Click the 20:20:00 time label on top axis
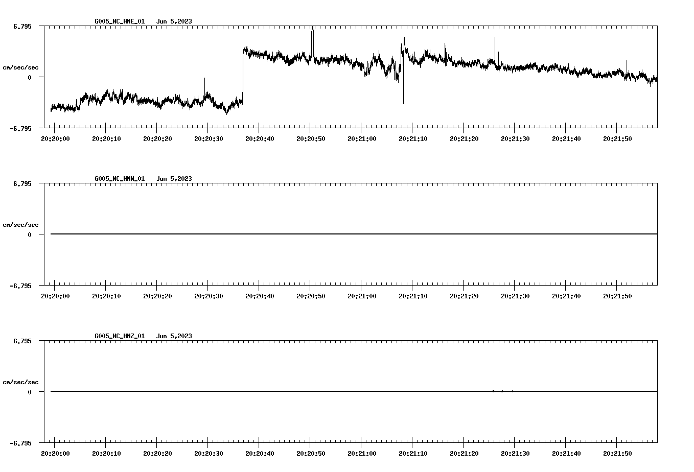The image size is (694, 472). [56, 137]
